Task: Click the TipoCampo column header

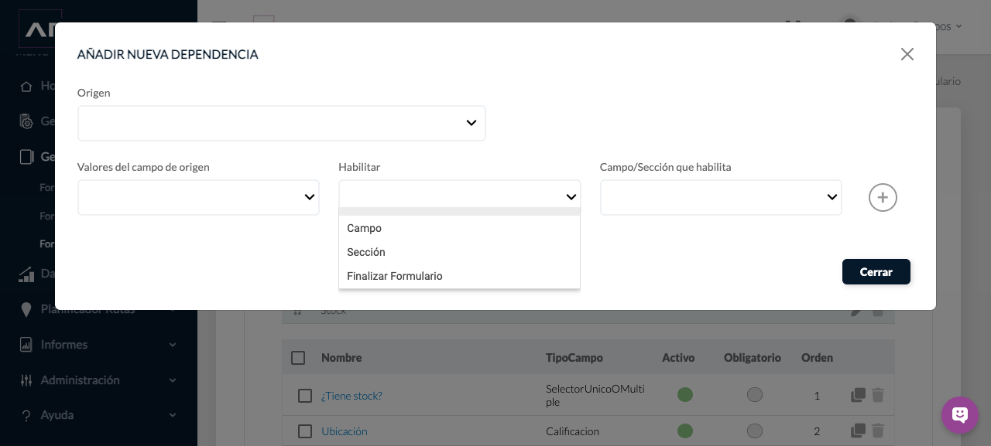Action: click(x=574, y=358)
